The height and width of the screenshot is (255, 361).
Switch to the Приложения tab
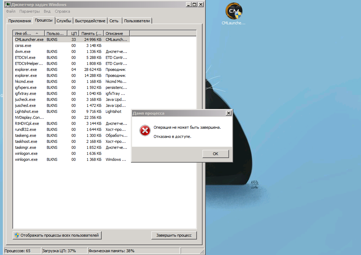(x=19, y=21)
